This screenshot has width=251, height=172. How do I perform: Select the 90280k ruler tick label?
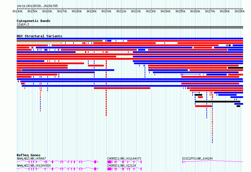[x=225, y=11]
